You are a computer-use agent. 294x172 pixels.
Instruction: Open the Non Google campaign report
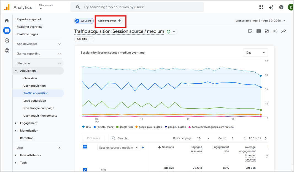click(x=39, y=108)
